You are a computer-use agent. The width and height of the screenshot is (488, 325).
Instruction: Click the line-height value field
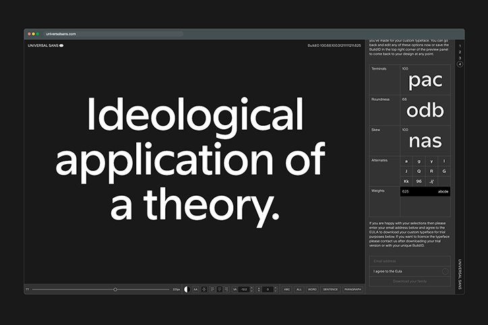pyautogui.click(x=268, y=289)
